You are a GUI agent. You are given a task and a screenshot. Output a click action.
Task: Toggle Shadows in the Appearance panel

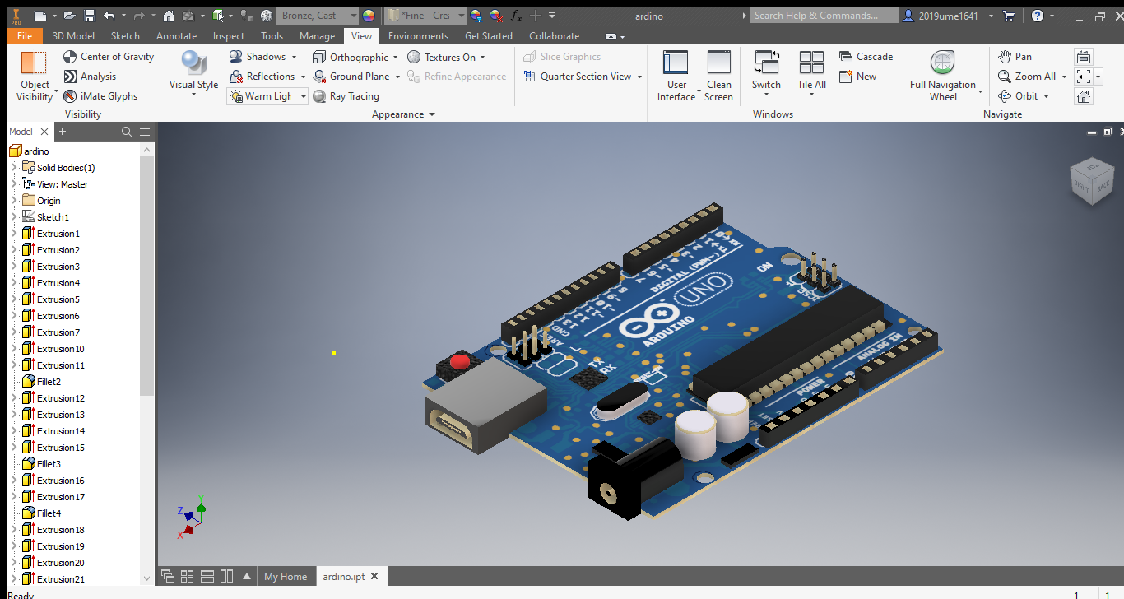(258, 57)
